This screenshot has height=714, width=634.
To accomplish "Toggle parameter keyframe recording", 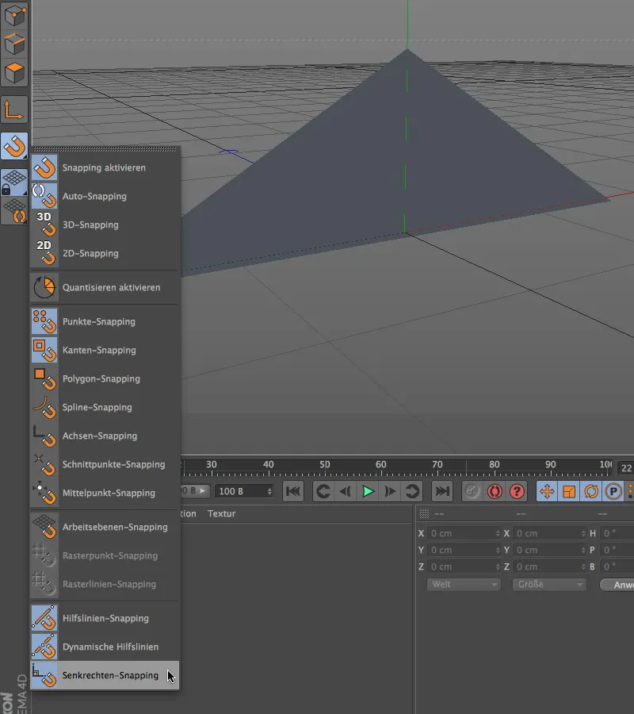I will click(x=613, y=491).
